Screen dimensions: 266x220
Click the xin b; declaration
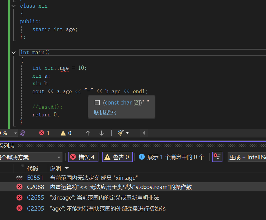point(41,83)
